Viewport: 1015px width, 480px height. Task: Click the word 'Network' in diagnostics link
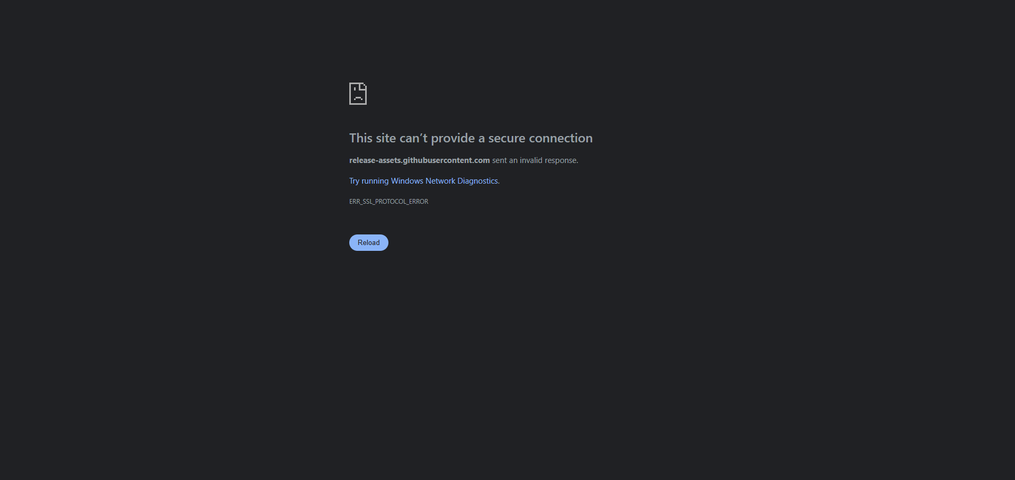(440, 181)
